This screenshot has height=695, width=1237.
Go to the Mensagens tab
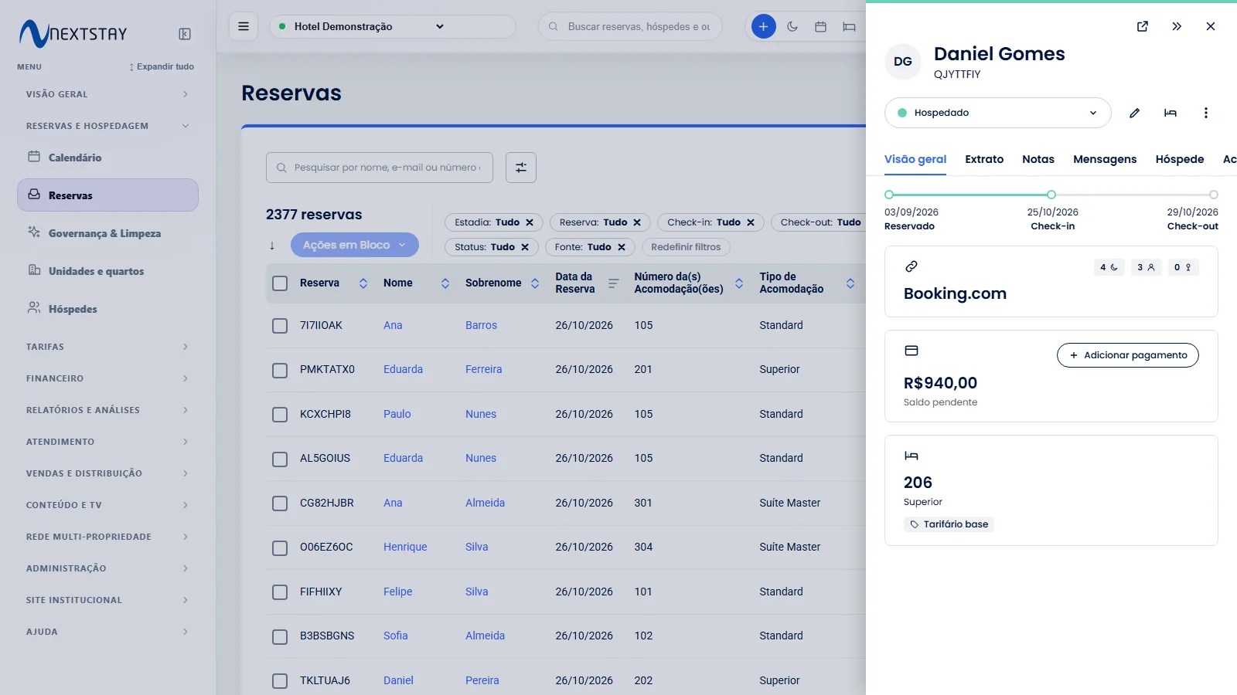[1105, 159]
